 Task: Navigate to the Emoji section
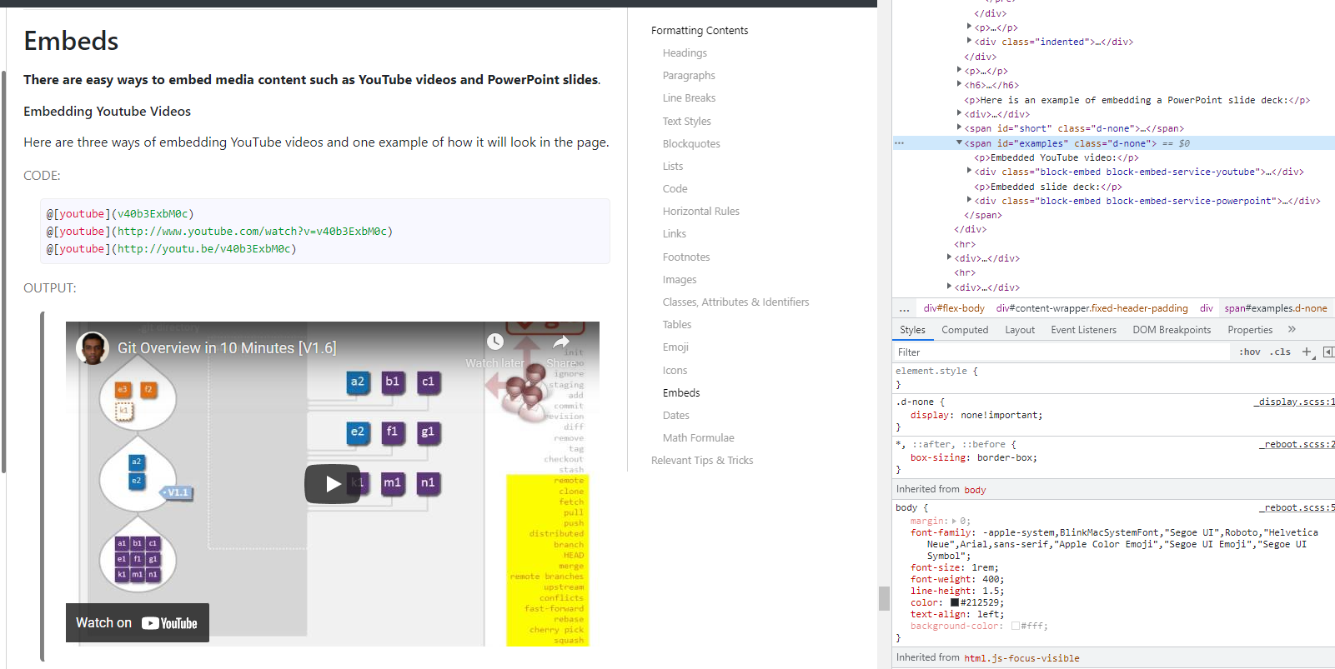coord(675,347)
